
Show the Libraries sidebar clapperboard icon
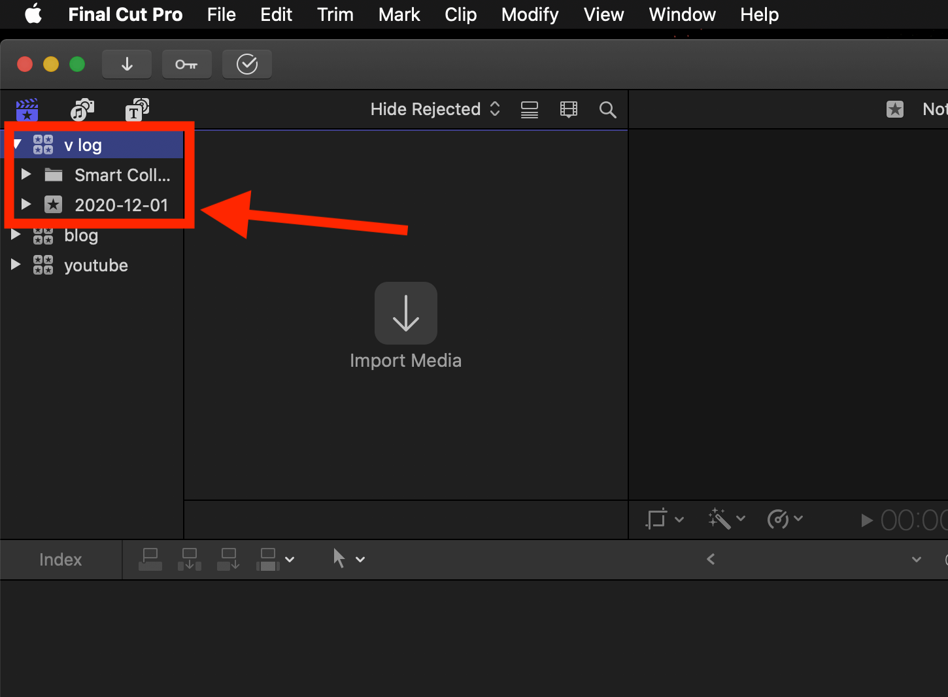point(27,109)
